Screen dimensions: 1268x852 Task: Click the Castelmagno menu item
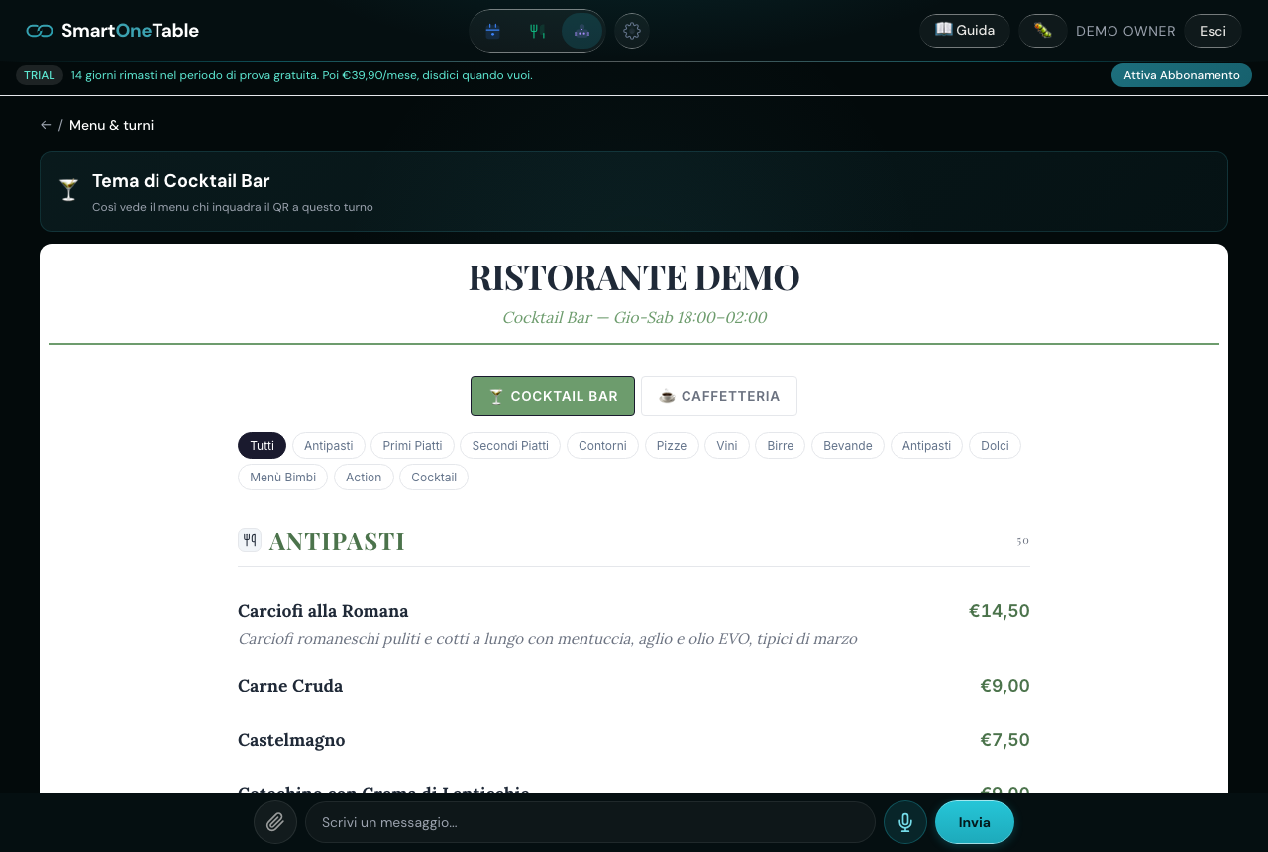pos(291,740)
